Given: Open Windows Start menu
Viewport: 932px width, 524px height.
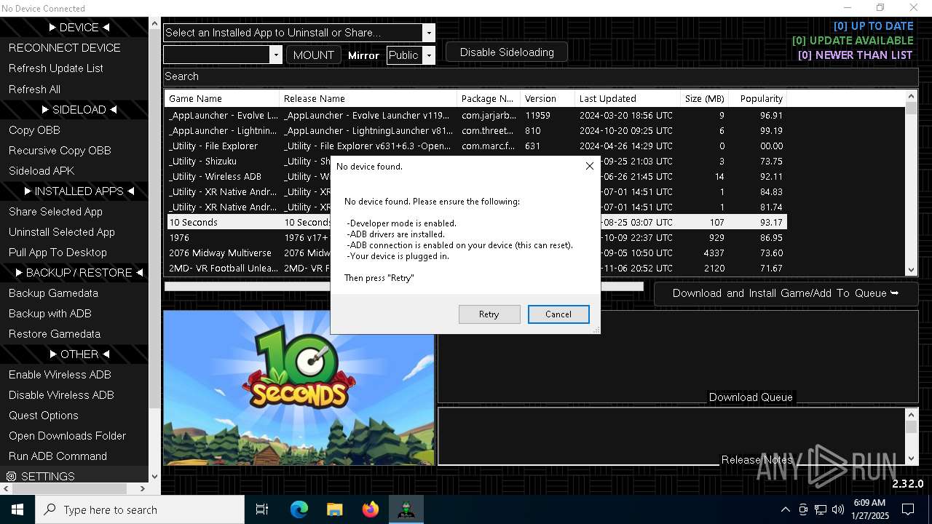Looking at the screenshot, I should [x=17, y=509].
